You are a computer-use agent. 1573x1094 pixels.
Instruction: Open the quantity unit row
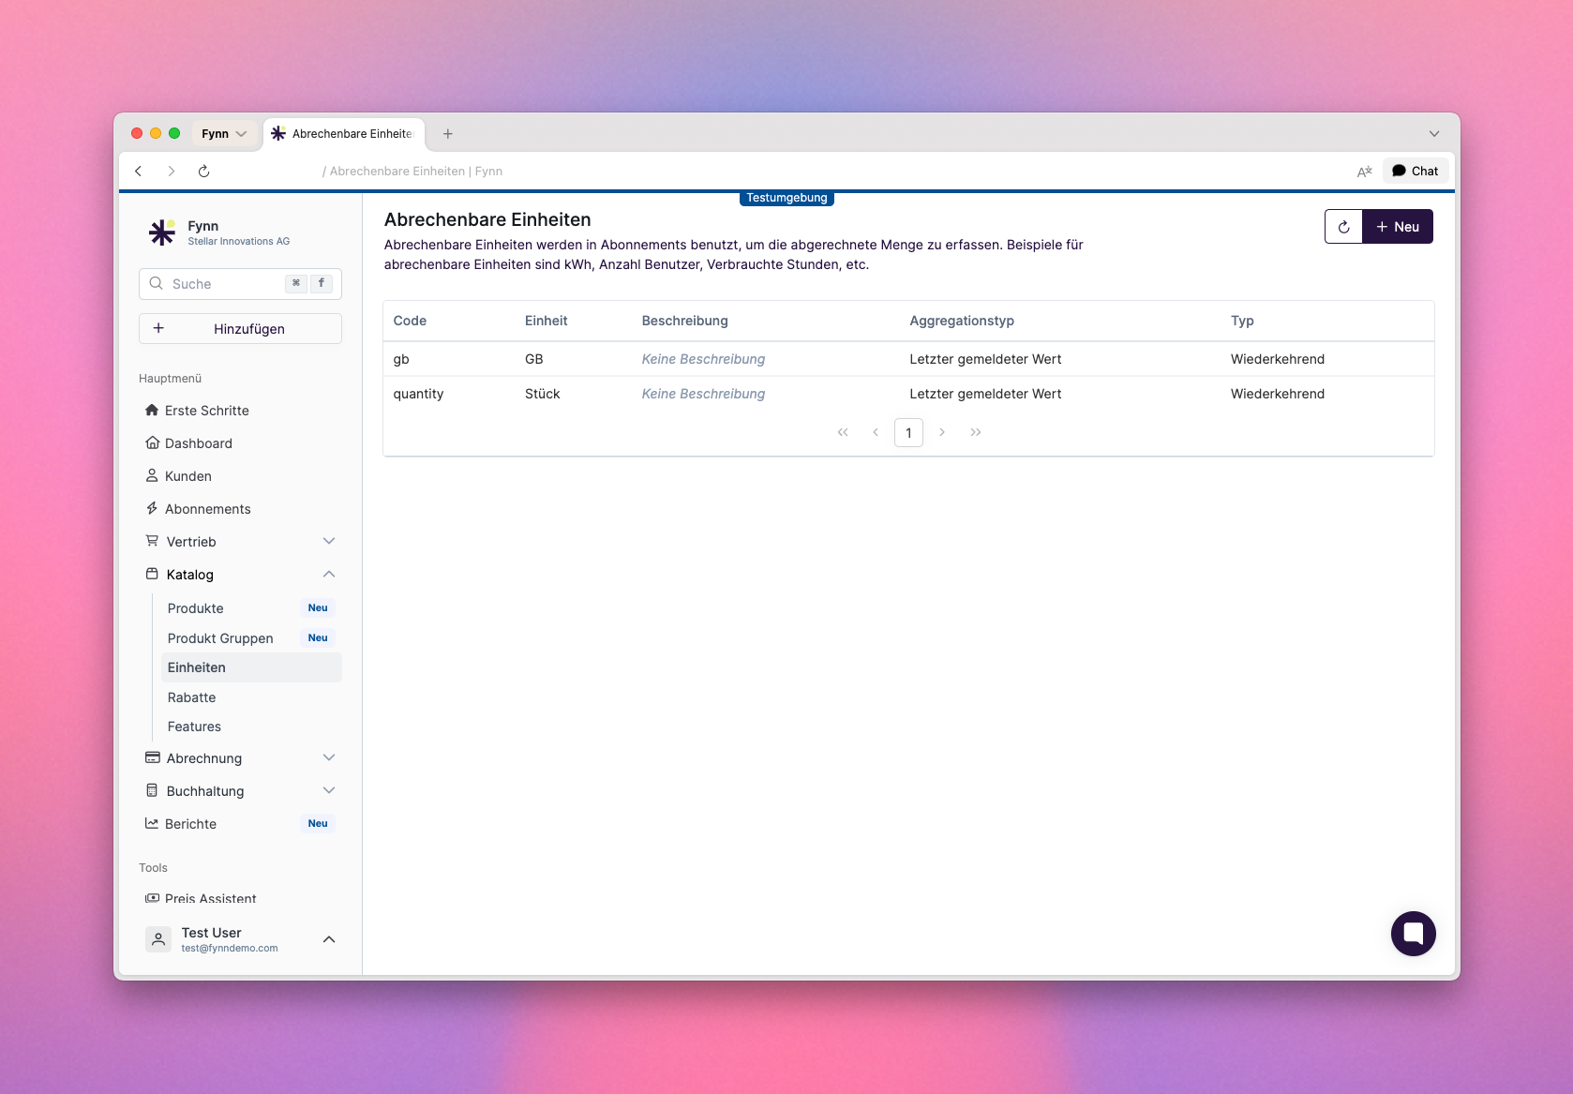click(908, 394)
